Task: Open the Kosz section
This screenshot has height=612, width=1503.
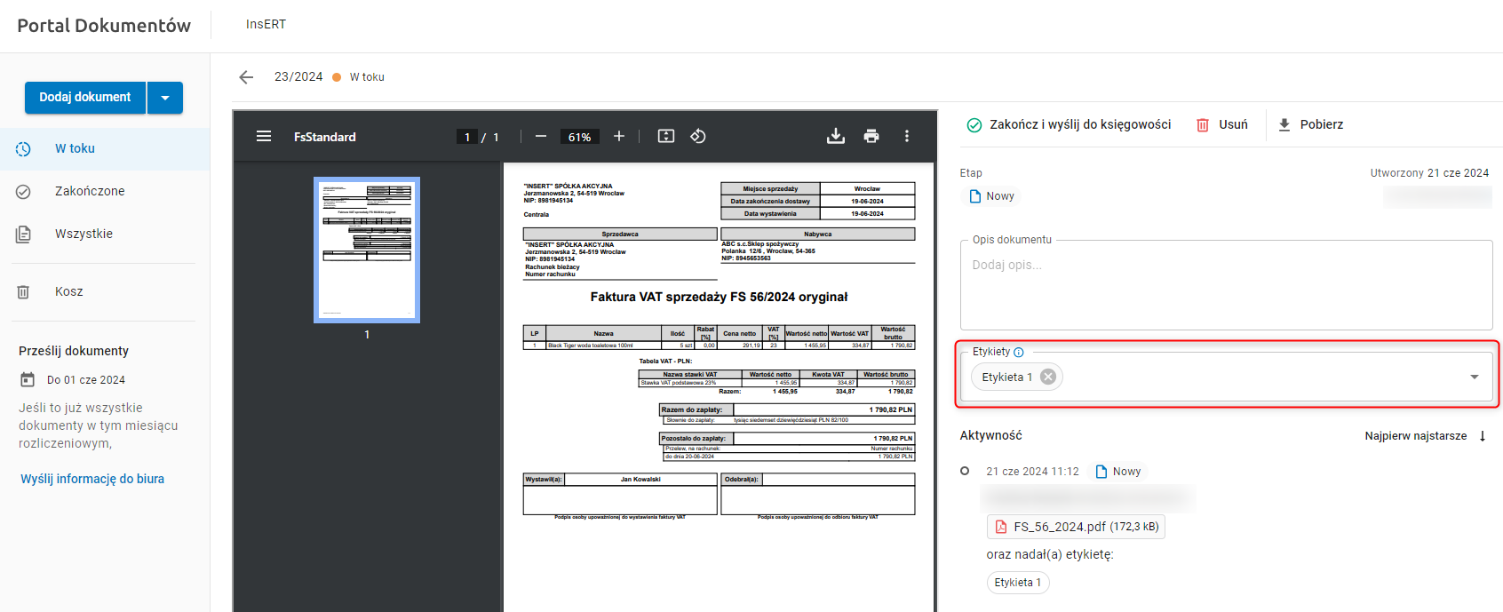Action: (x=105, y=292)
